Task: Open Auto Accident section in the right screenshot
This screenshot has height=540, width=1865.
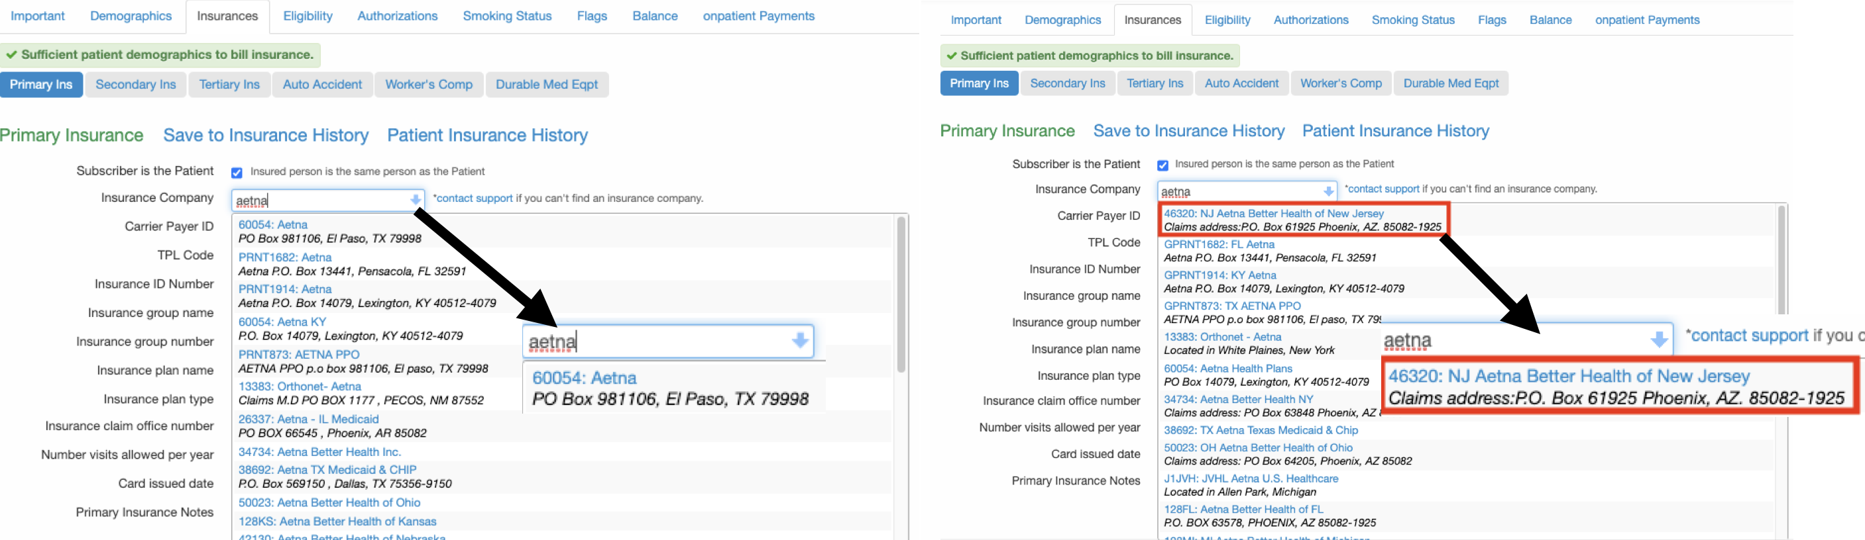Action: pos(1241,83)
